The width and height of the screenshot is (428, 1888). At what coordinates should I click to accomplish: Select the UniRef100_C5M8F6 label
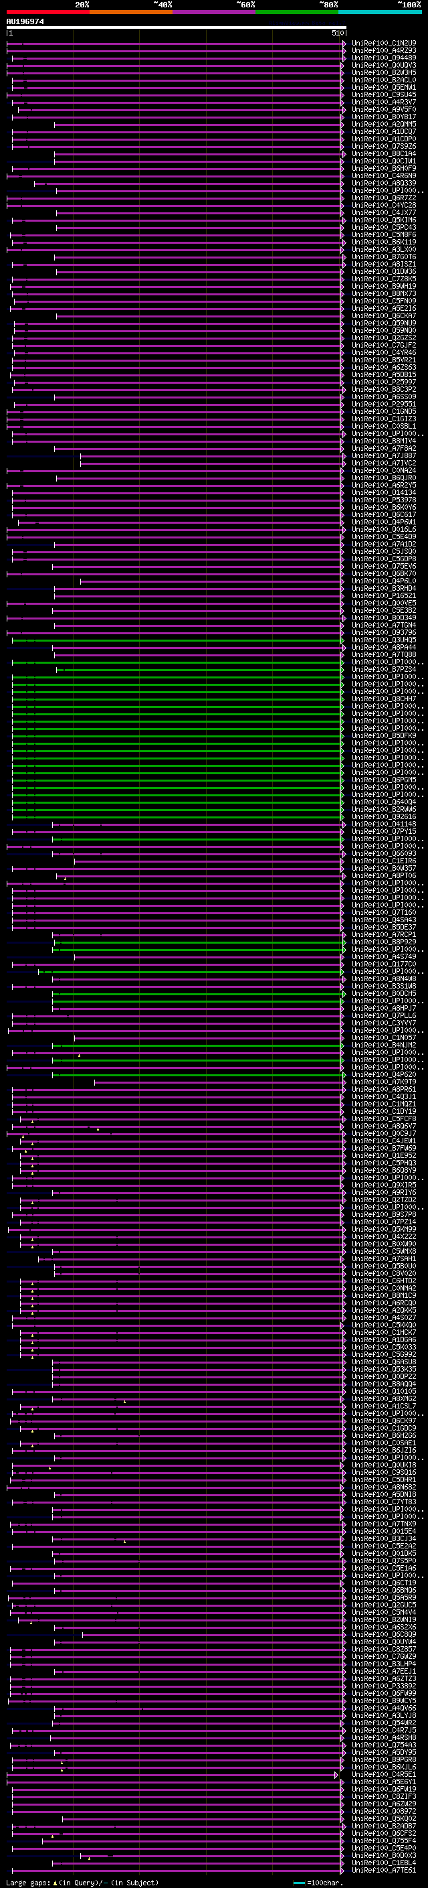pos(384,234)
